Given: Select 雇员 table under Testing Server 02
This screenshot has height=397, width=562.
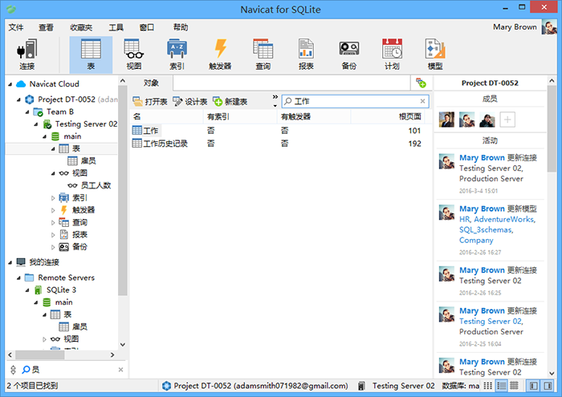Looking at the screenshot, I should click(x=82, y=161).
